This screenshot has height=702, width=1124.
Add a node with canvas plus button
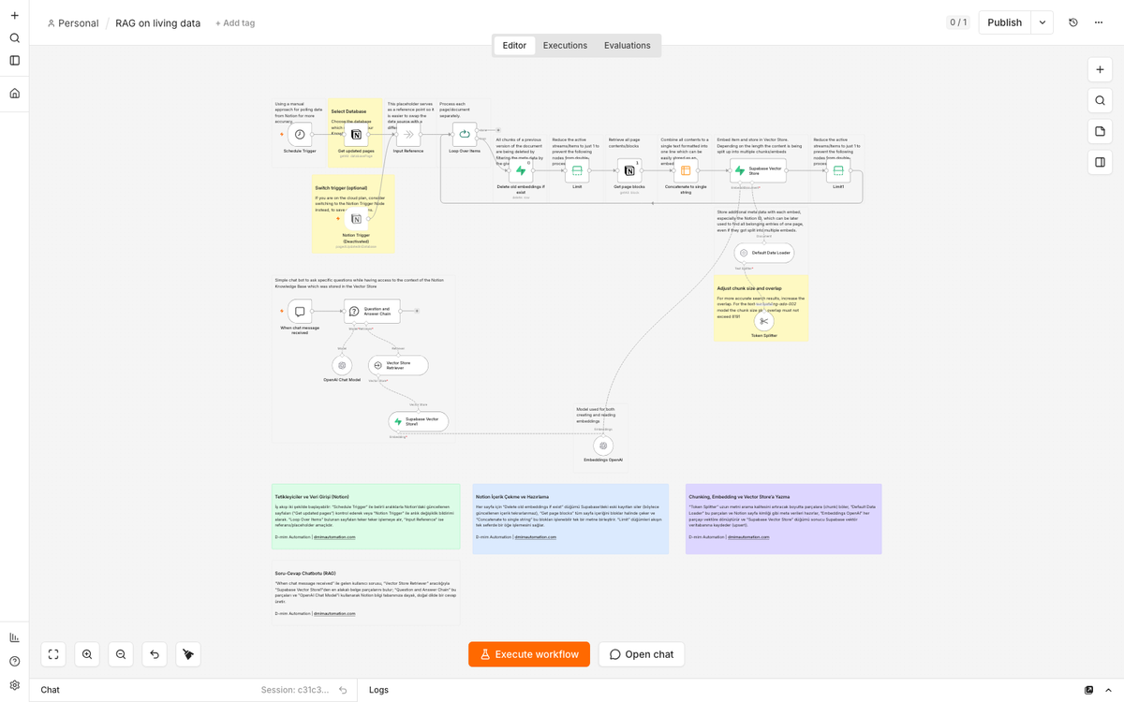click(x=1100, y=70)
